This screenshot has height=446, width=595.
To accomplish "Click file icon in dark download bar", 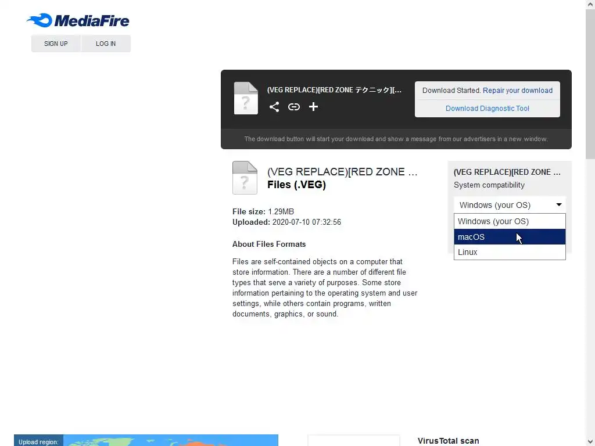I will coord(246,98).
